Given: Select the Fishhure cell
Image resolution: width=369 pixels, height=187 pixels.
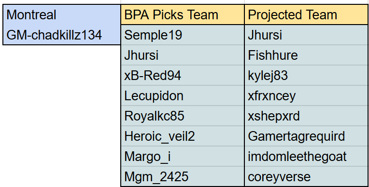Looking at the screenshot, I should tap(306, 55).
